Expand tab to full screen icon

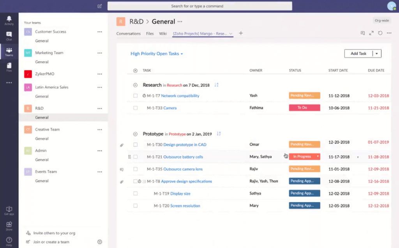coord(371,33)
